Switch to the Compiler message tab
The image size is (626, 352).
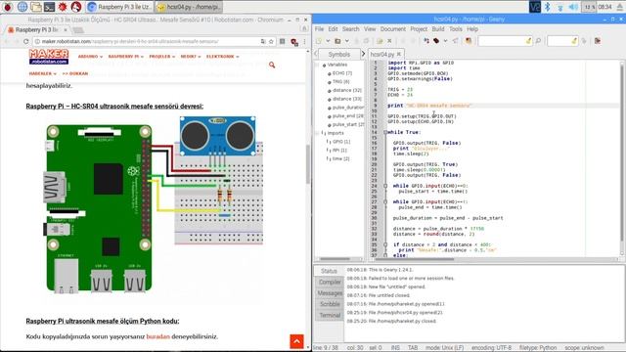330,283
